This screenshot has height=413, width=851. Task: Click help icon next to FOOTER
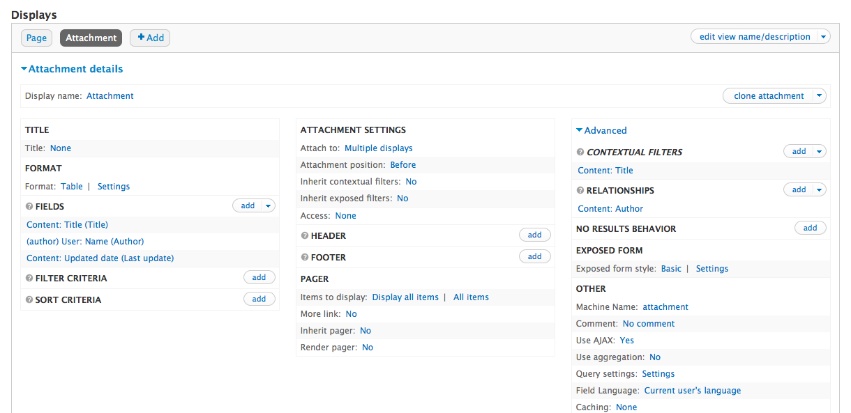pyautogui.click(x=305, y=258)
